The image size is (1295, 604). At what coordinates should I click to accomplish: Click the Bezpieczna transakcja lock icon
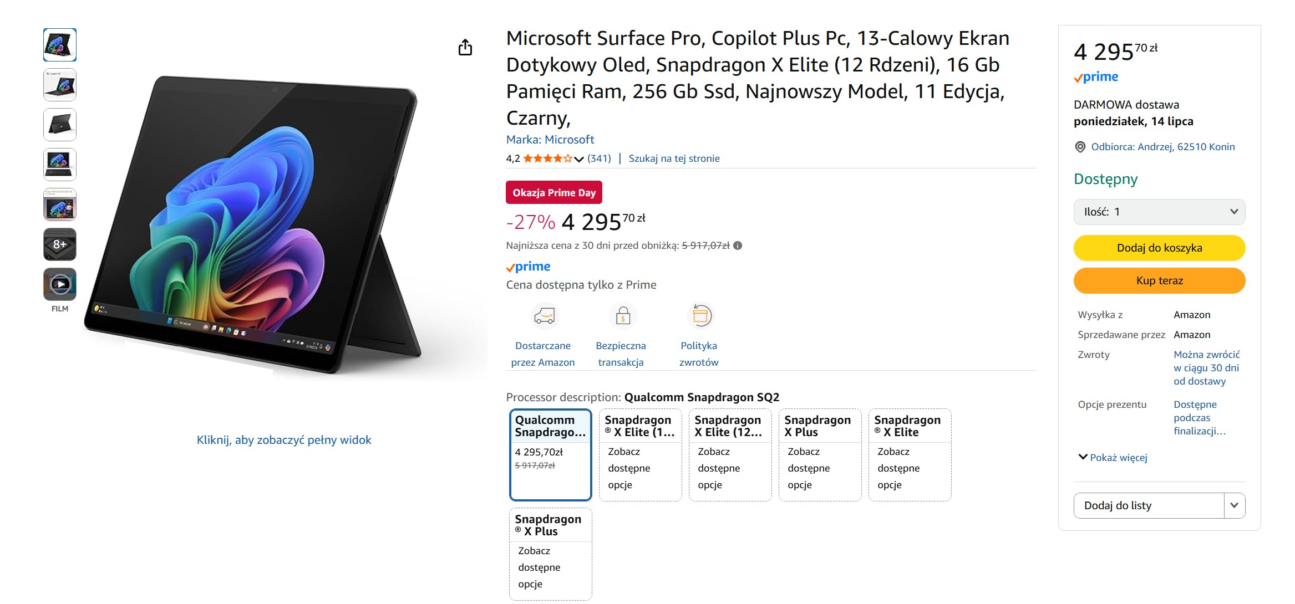pos(622,316)
